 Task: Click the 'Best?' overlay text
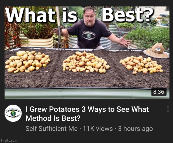pos(128,14)
